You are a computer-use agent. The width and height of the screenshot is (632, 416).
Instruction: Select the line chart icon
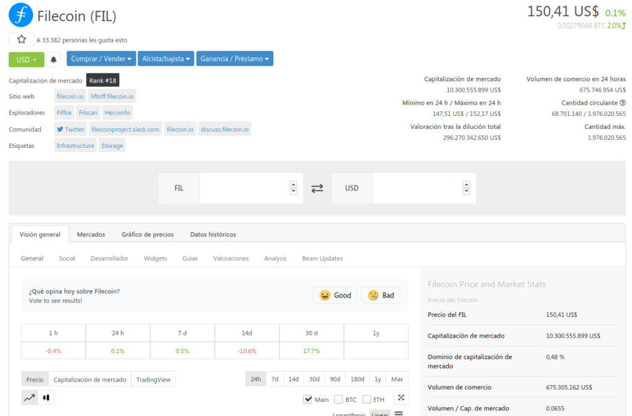point(30,398)
